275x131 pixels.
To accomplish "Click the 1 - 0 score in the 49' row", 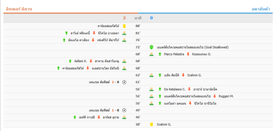I will 115,110.
